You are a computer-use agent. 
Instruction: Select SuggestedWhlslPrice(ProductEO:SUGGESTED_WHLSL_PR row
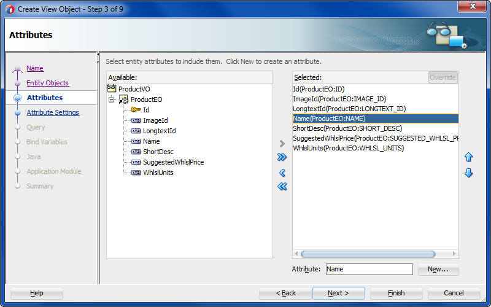coord(376,138)
